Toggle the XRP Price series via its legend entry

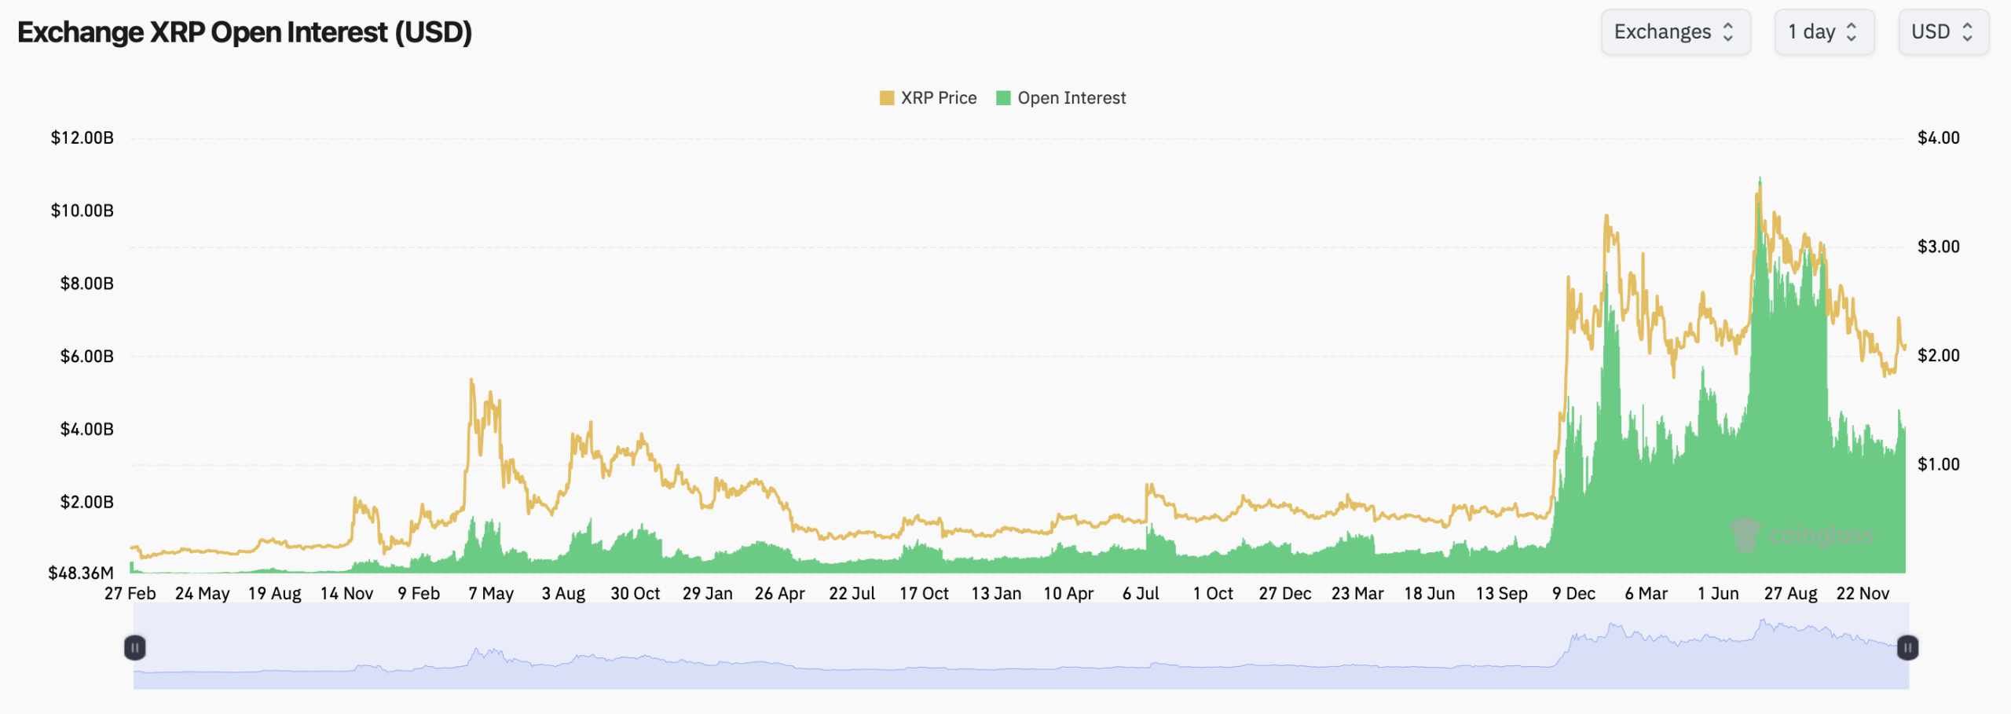click(x=940, y=97)
